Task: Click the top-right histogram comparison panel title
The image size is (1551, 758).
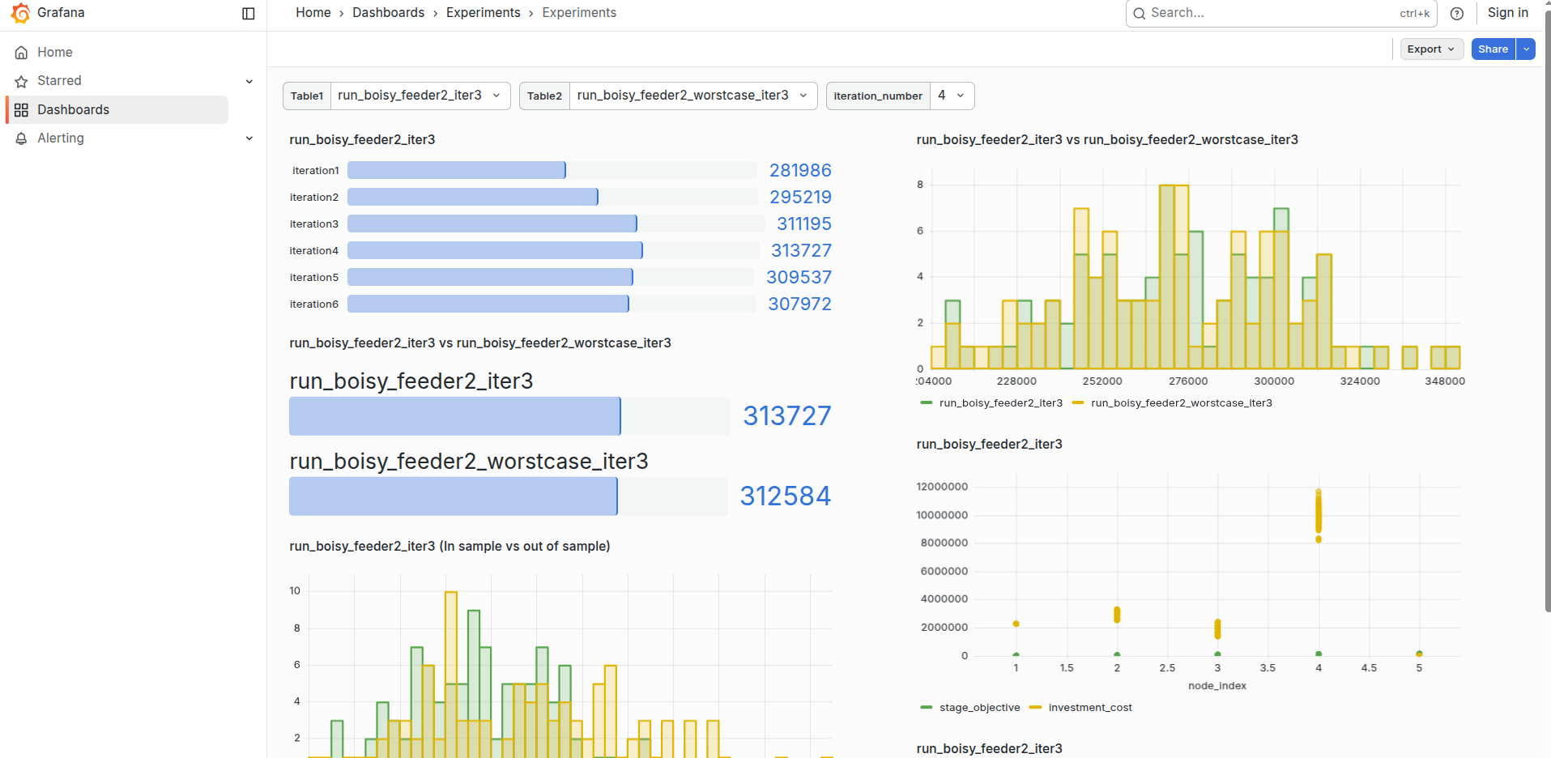Action: (x=1107, y=140)
